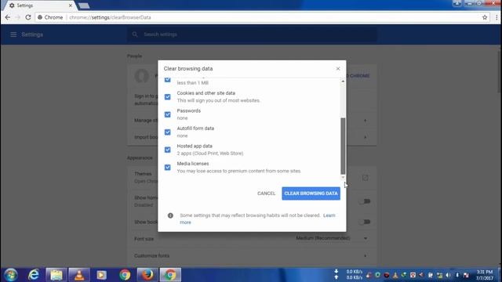Toggle Show home button switch

(365, 201)
